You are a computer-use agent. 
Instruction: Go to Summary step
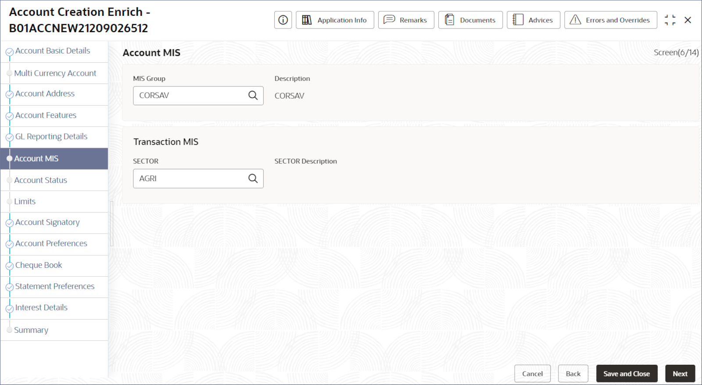pos(54,330)
